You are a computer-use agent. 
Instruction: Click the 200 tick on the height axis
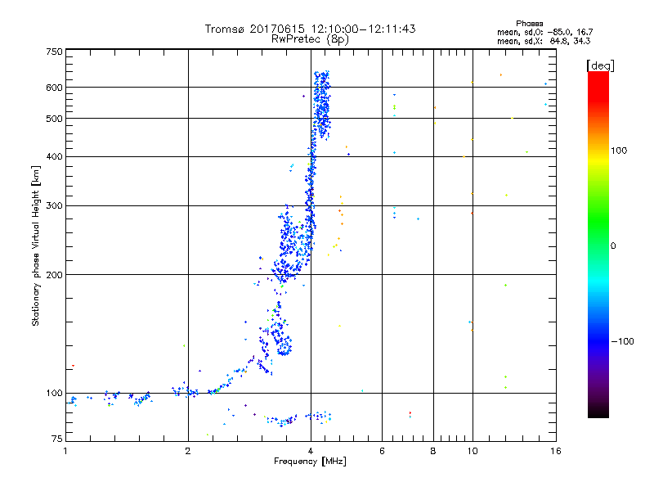point(54,275)
